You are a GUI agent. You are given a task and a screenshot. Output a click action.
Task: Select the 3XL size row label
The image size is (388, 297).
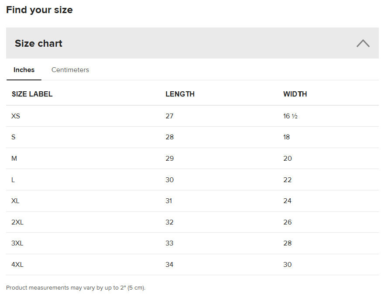click(17, 243)
